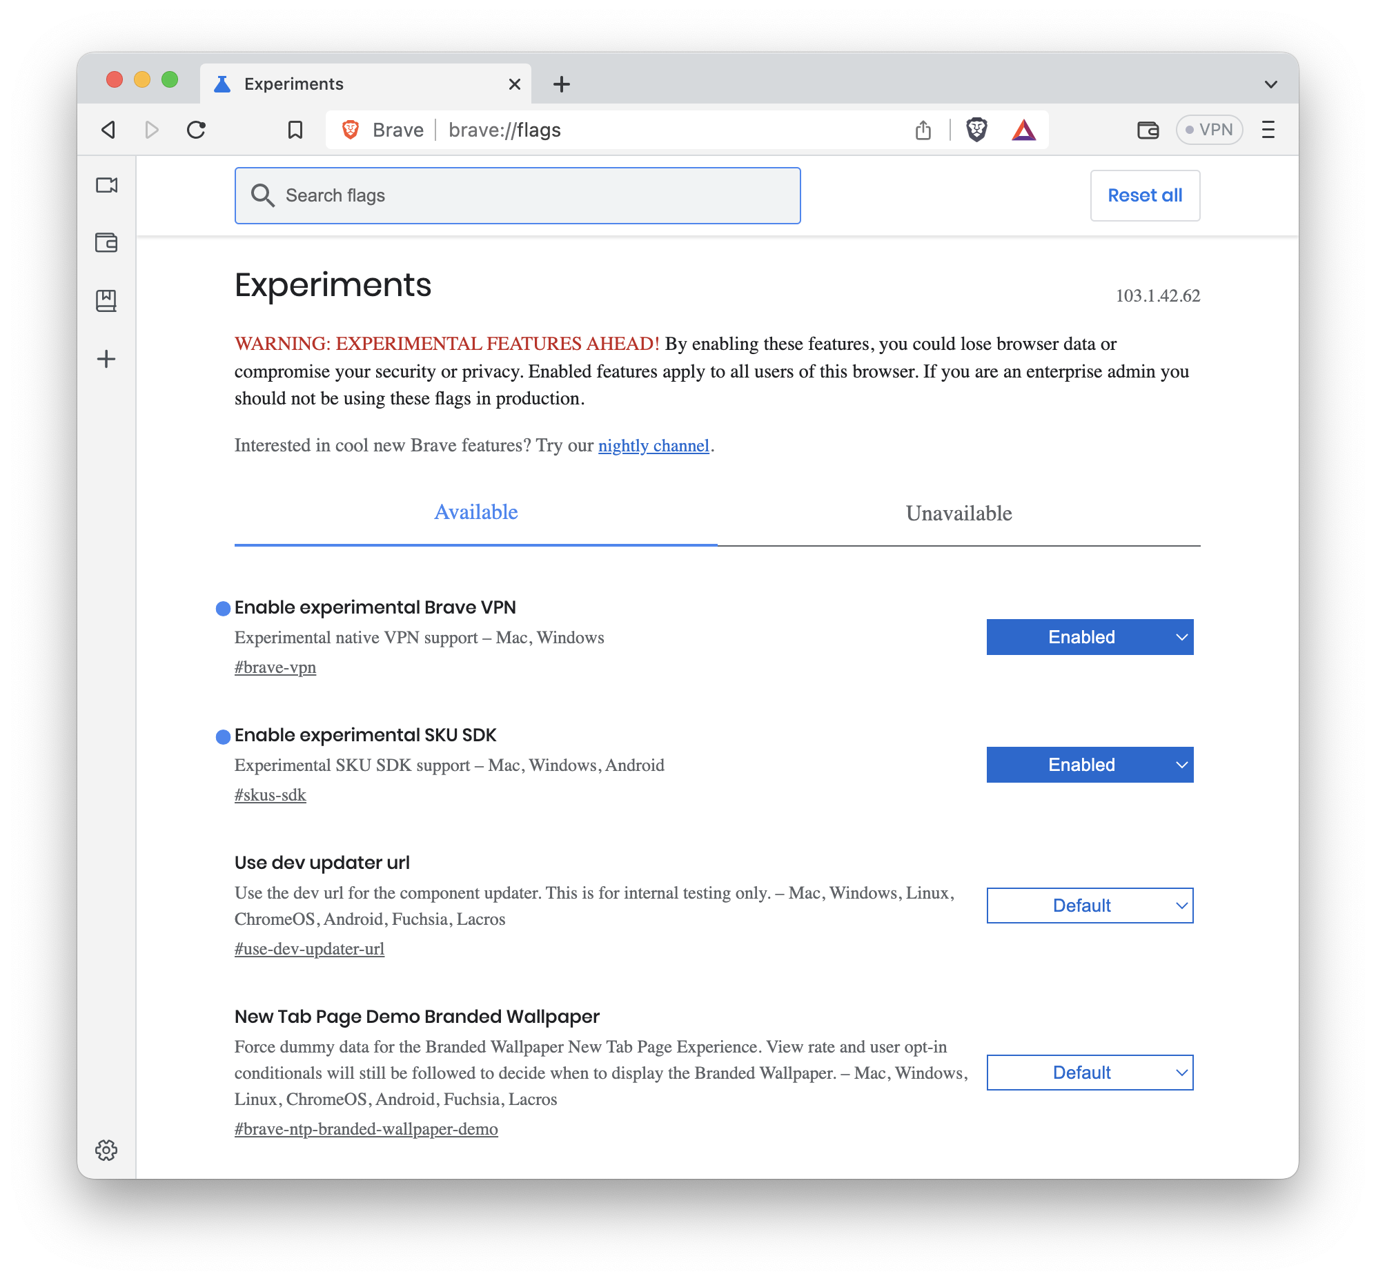Select the Available tab
Viewport: 1376px width, 1281px height.
pos(475,512)
